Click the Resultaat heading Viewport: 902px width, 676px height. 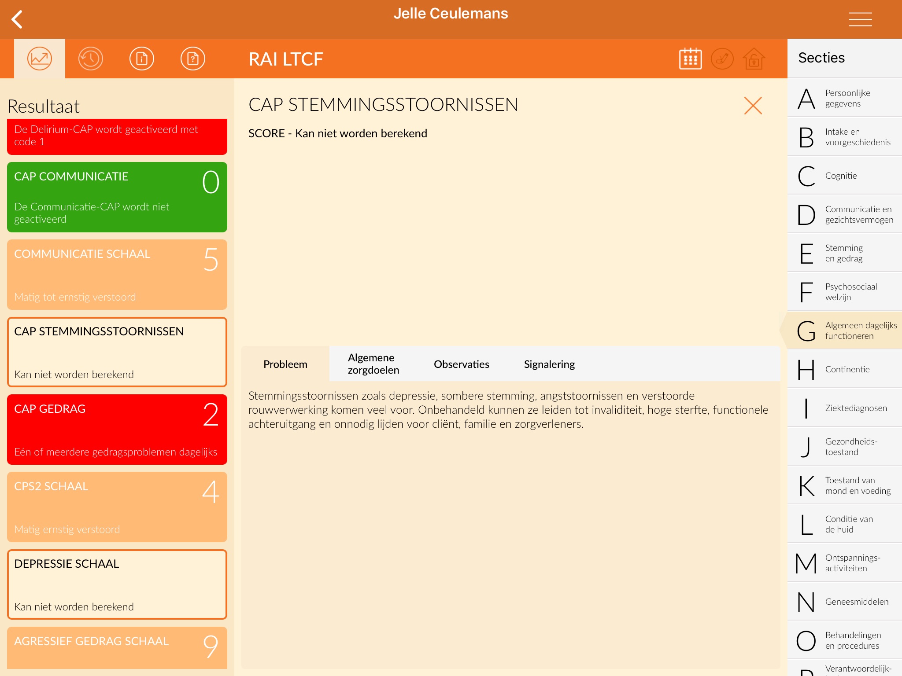[x=44, y=106]
